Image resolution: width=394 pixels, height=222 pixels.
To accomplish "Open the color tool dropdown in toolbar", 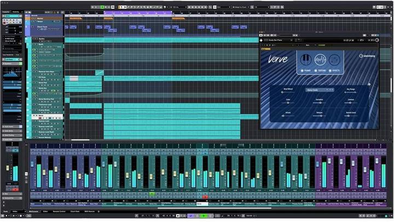I will click(166, 7).
